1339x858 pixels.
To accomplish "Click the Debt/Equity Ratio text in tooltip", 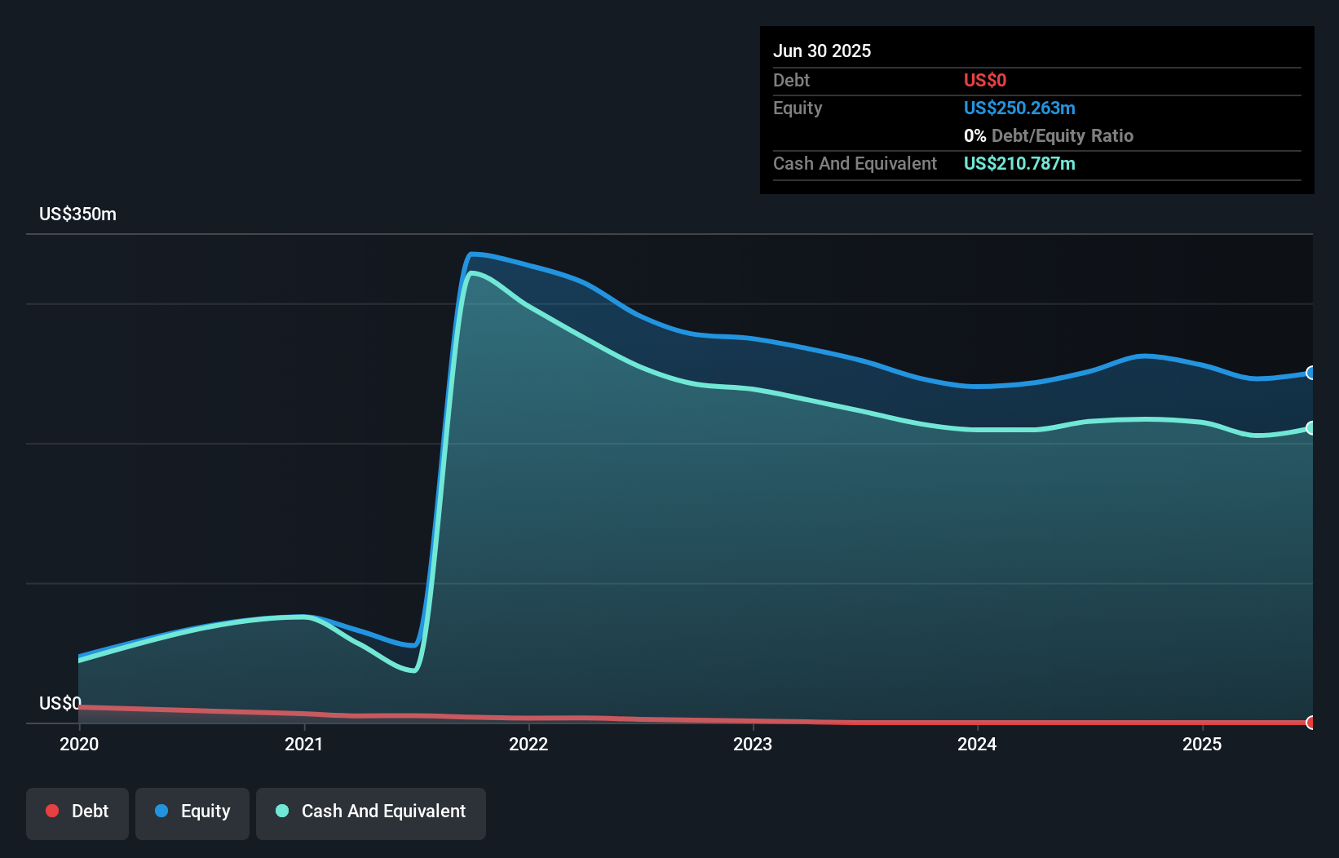I will (x=1062, y=136).
